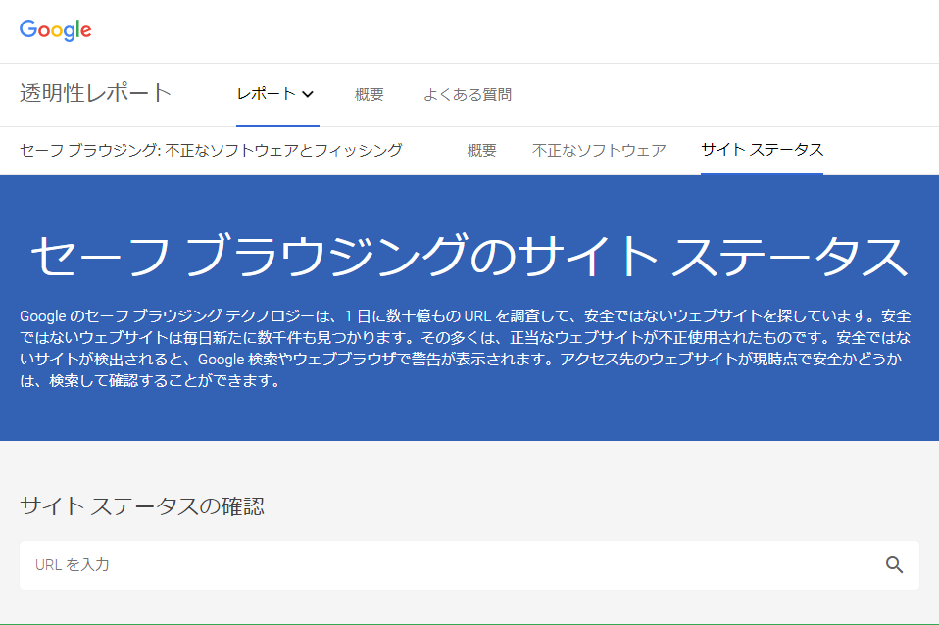Select the サイト ステータス tab
This screenshot has width=939, height=625.
[x=763, y=150]
